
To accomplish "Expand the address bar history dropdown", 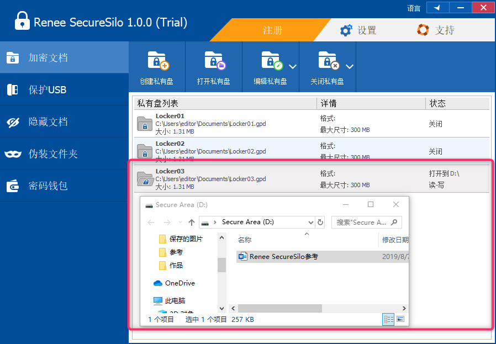I will [x=310, y=223].
